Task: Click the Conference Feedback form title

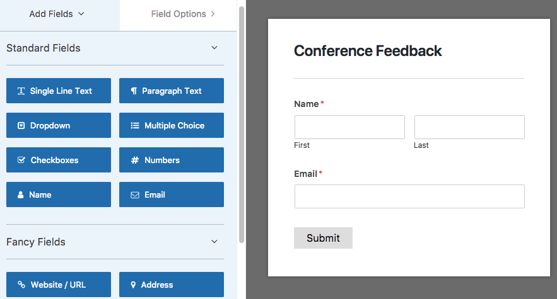Action: 368,51
